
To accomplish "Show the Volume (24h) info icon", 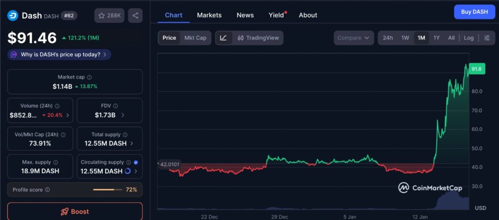I will click(x=58, y=106).
